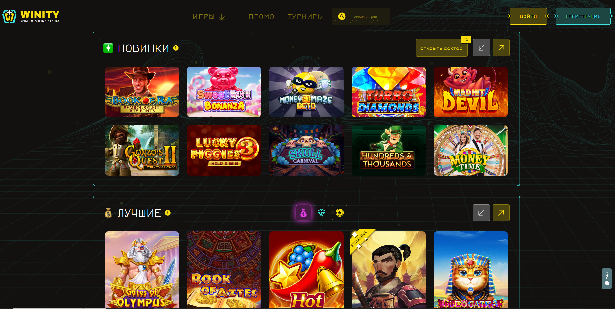Open the ТУРНИРЫ menu item
Screen dimensions: 615x309
point(305,16)
